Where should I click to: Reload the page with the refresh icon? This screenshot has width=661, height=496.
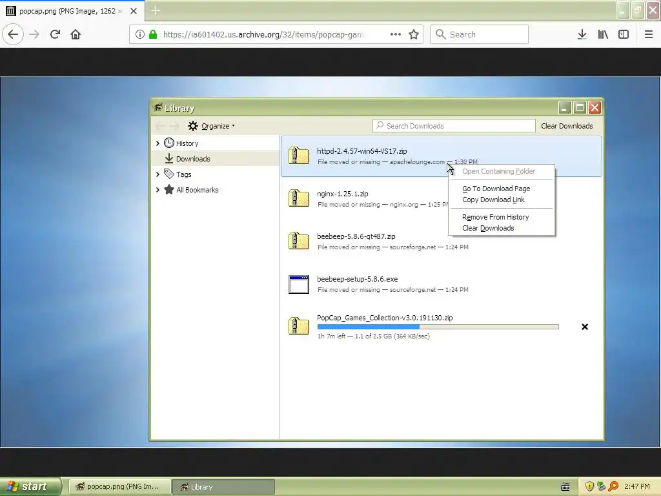pos(55,34)
